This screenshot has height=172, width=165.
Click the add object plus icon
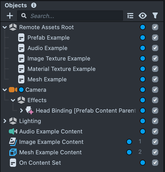(x=10, y=16)
